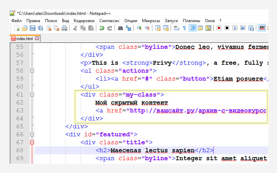The image size is (277, 173).
Task: Switch to the index.html tab
Action: tap(24, 38)
